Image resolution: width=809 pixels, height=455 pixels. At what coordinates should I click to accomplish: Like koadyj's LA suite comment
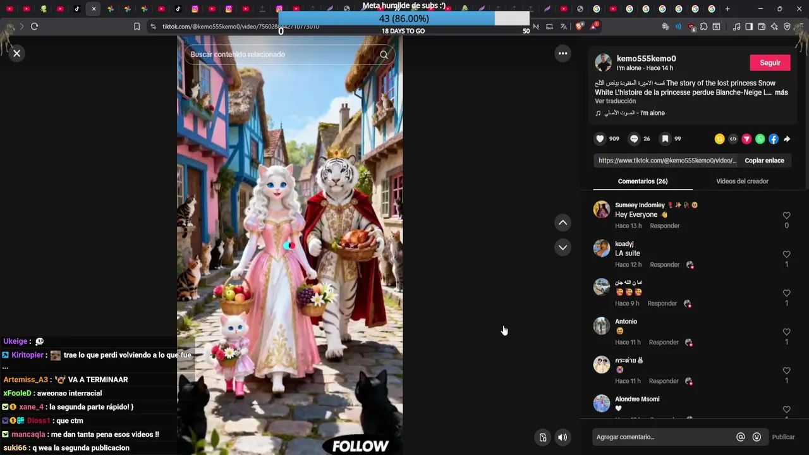click(786, 255)
